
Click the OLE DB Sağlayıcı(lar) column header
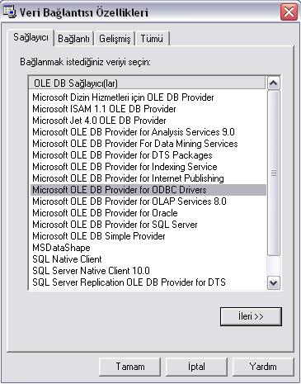tap(148, 83)
